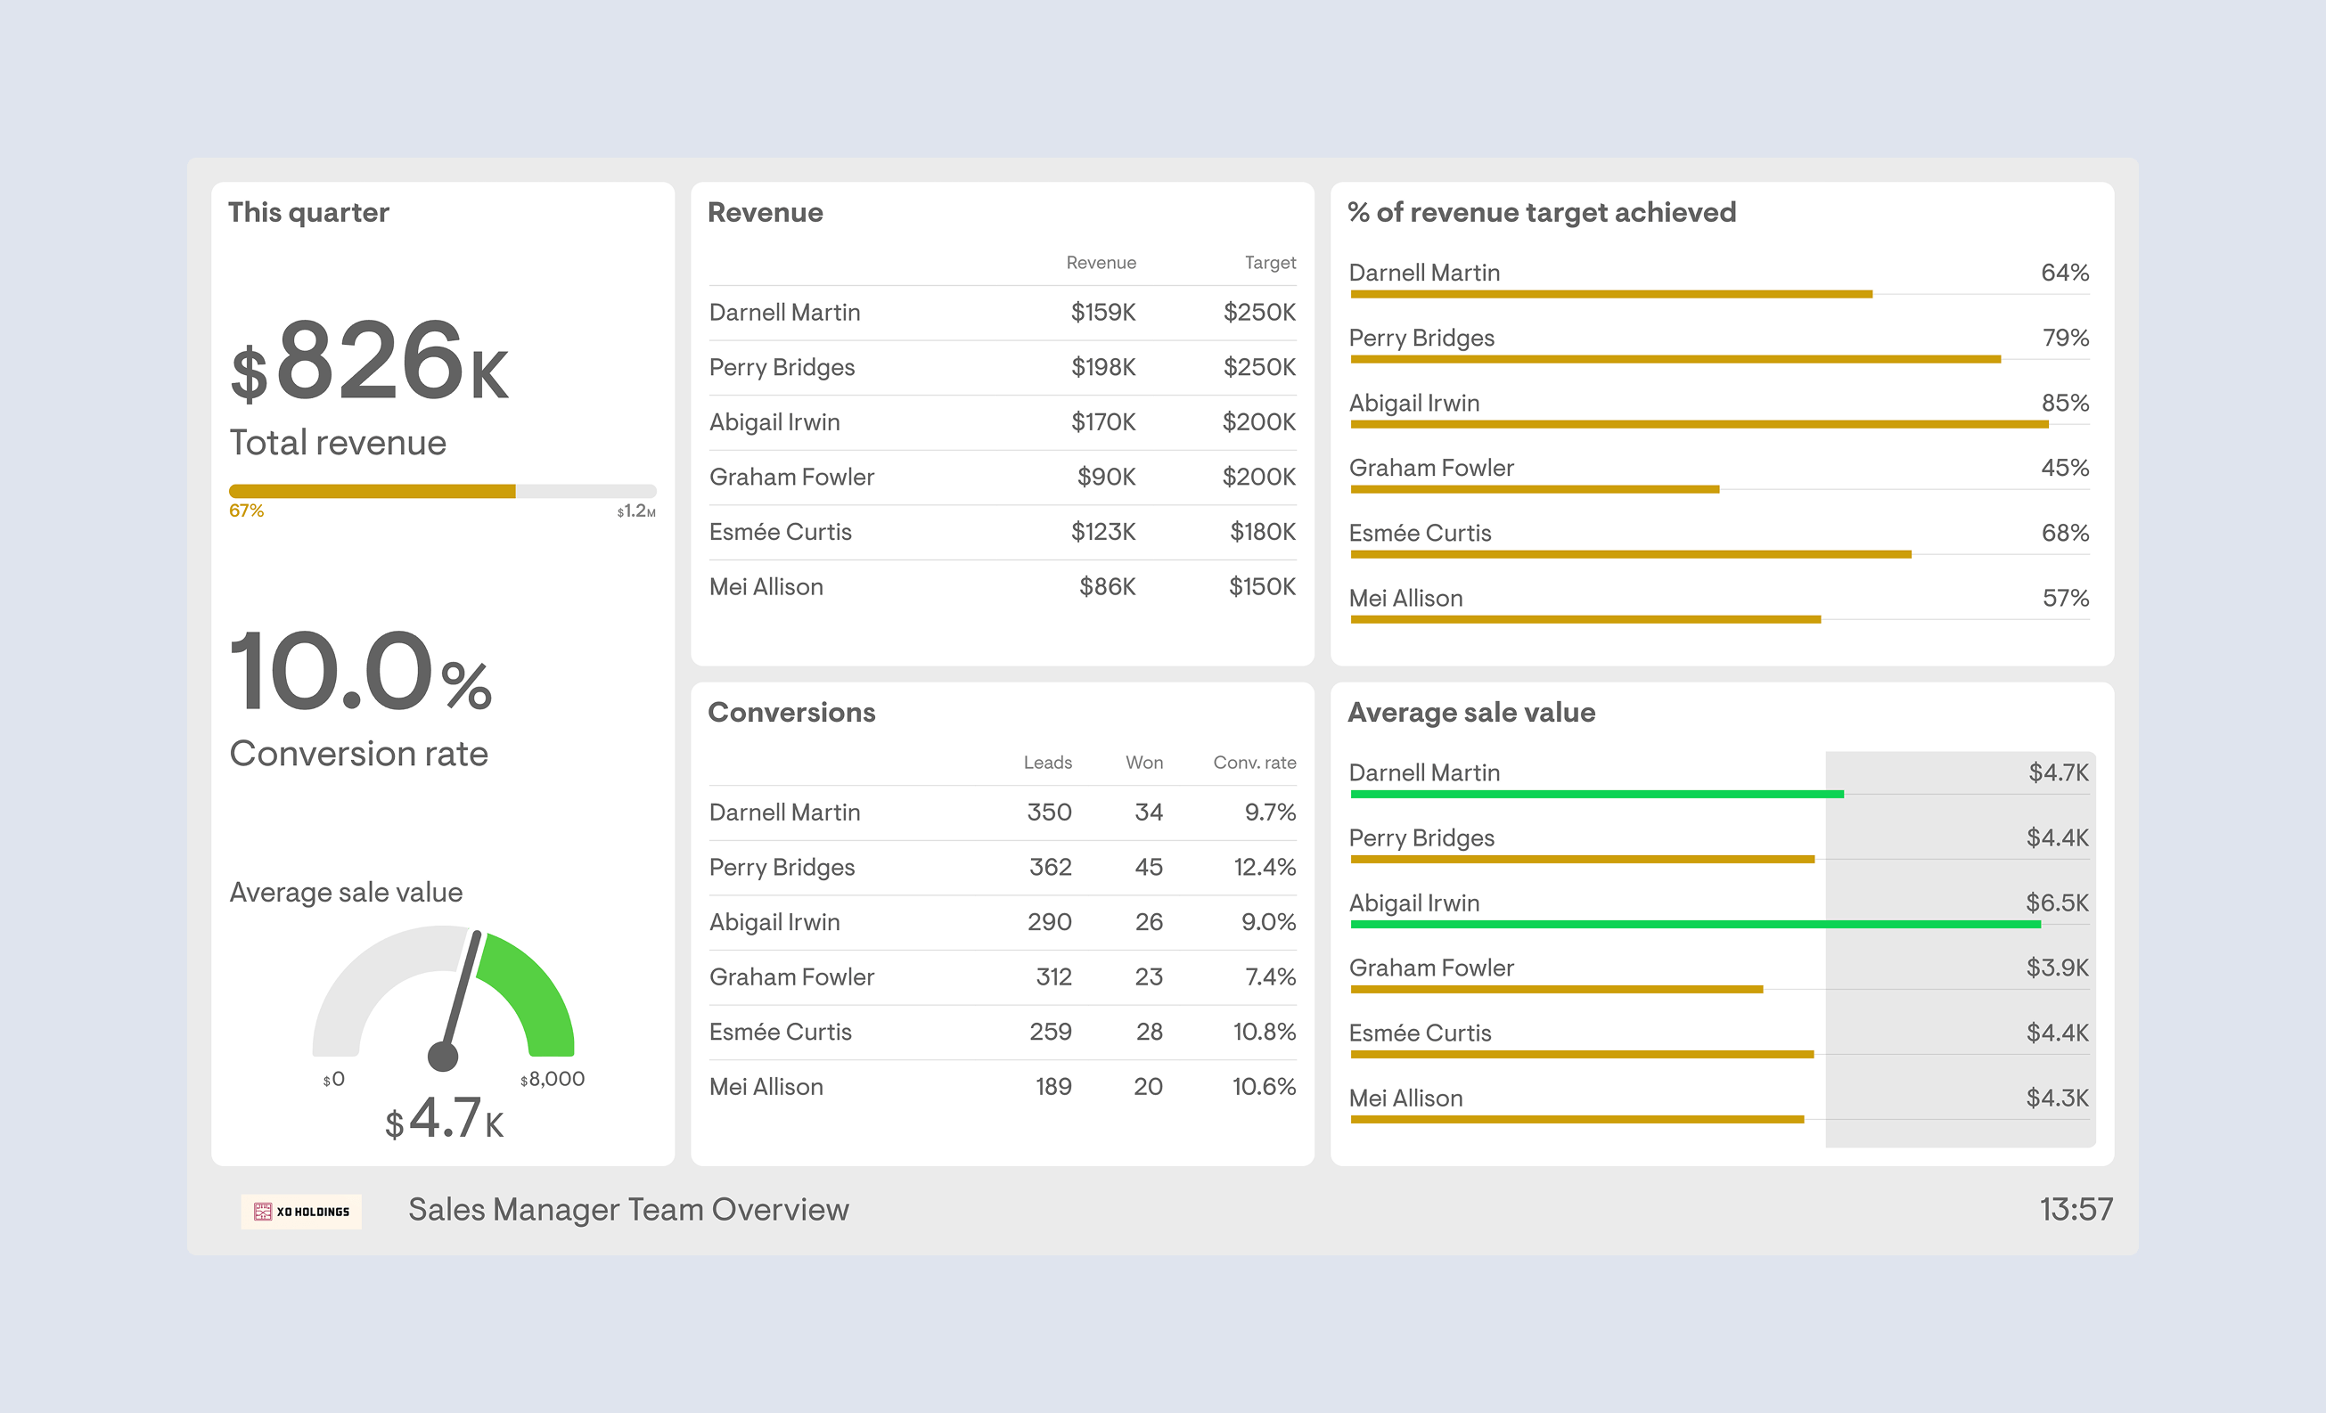Click the total revenue progress bar
2326x1413 pixels.
442,491
